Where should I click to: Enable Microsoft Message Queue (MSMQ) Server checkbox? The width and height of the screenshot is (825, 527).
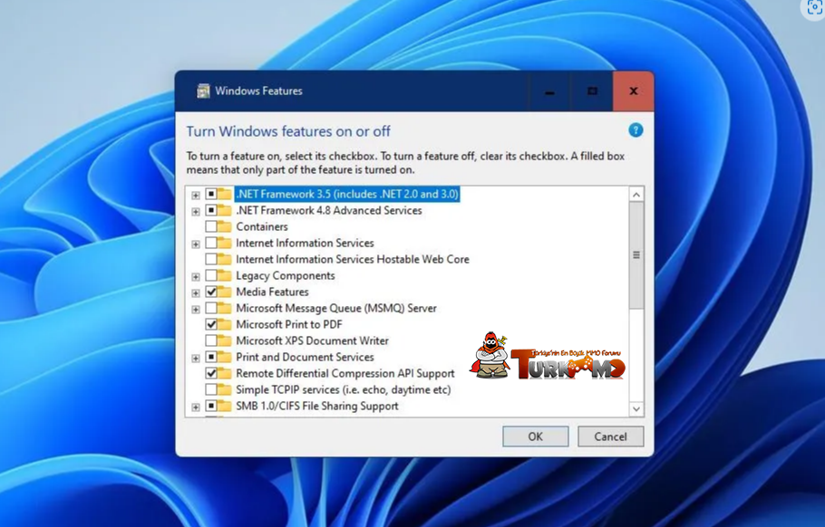211,308
